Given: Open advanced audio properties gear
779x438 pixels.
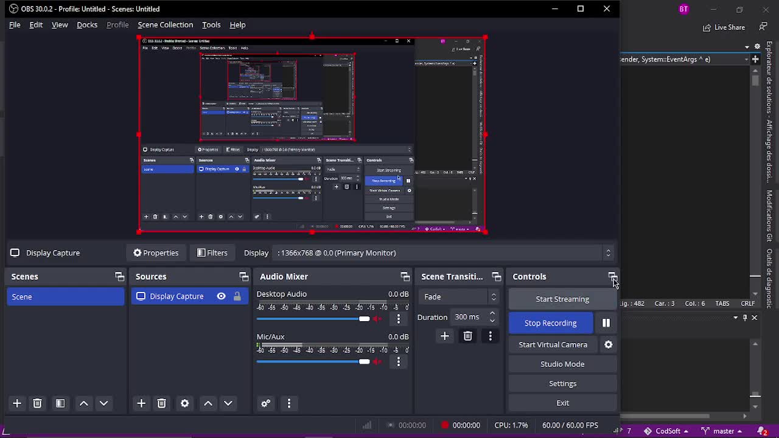Looking at the screenshot, I should (x=266, y=403).
